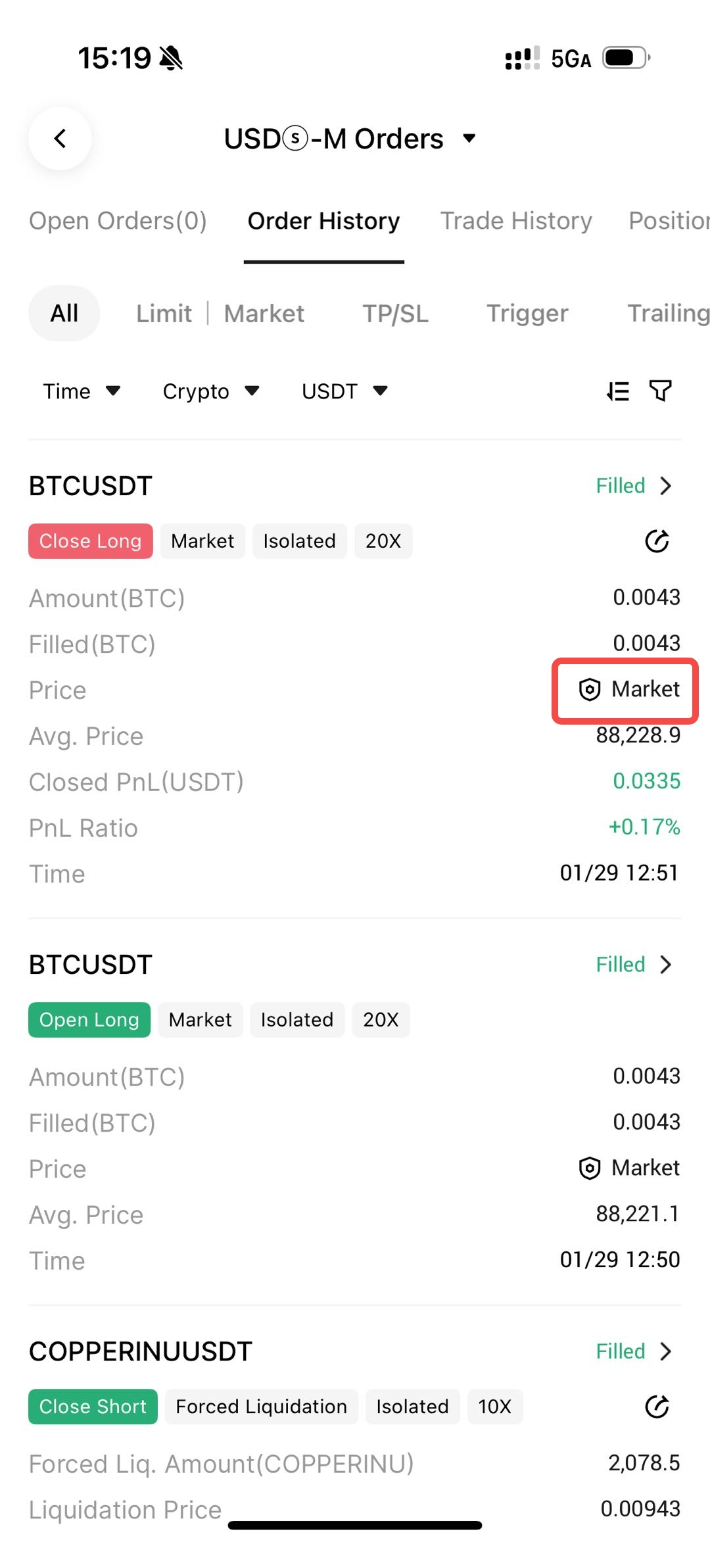Open the Time filter dropdown
Screen dimensions: 710x1544
point(82,391)
